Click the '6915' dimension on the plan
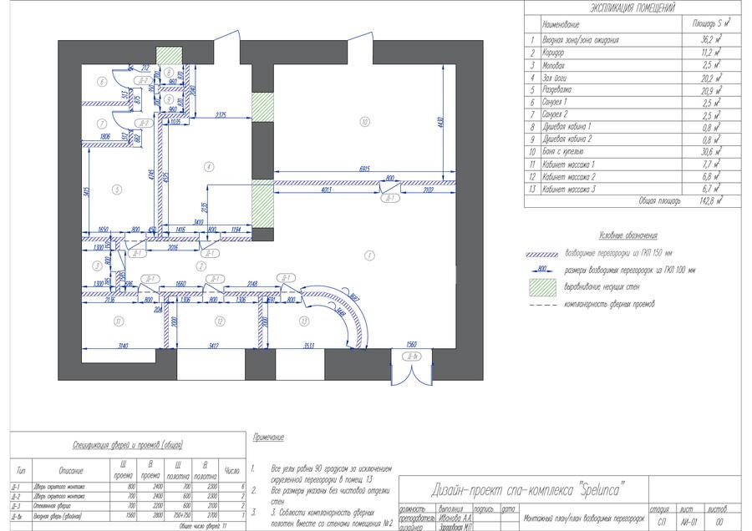 364,169
